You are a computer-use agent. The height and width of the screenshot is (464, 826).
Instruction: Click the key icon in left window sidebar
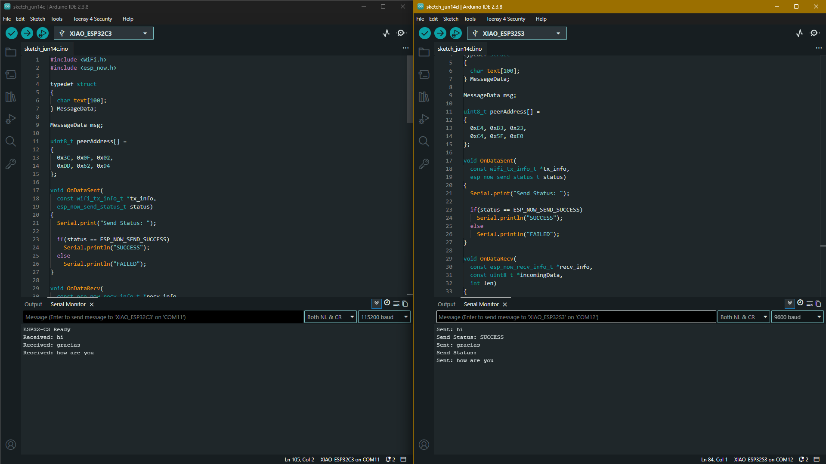tap(11, 164)
